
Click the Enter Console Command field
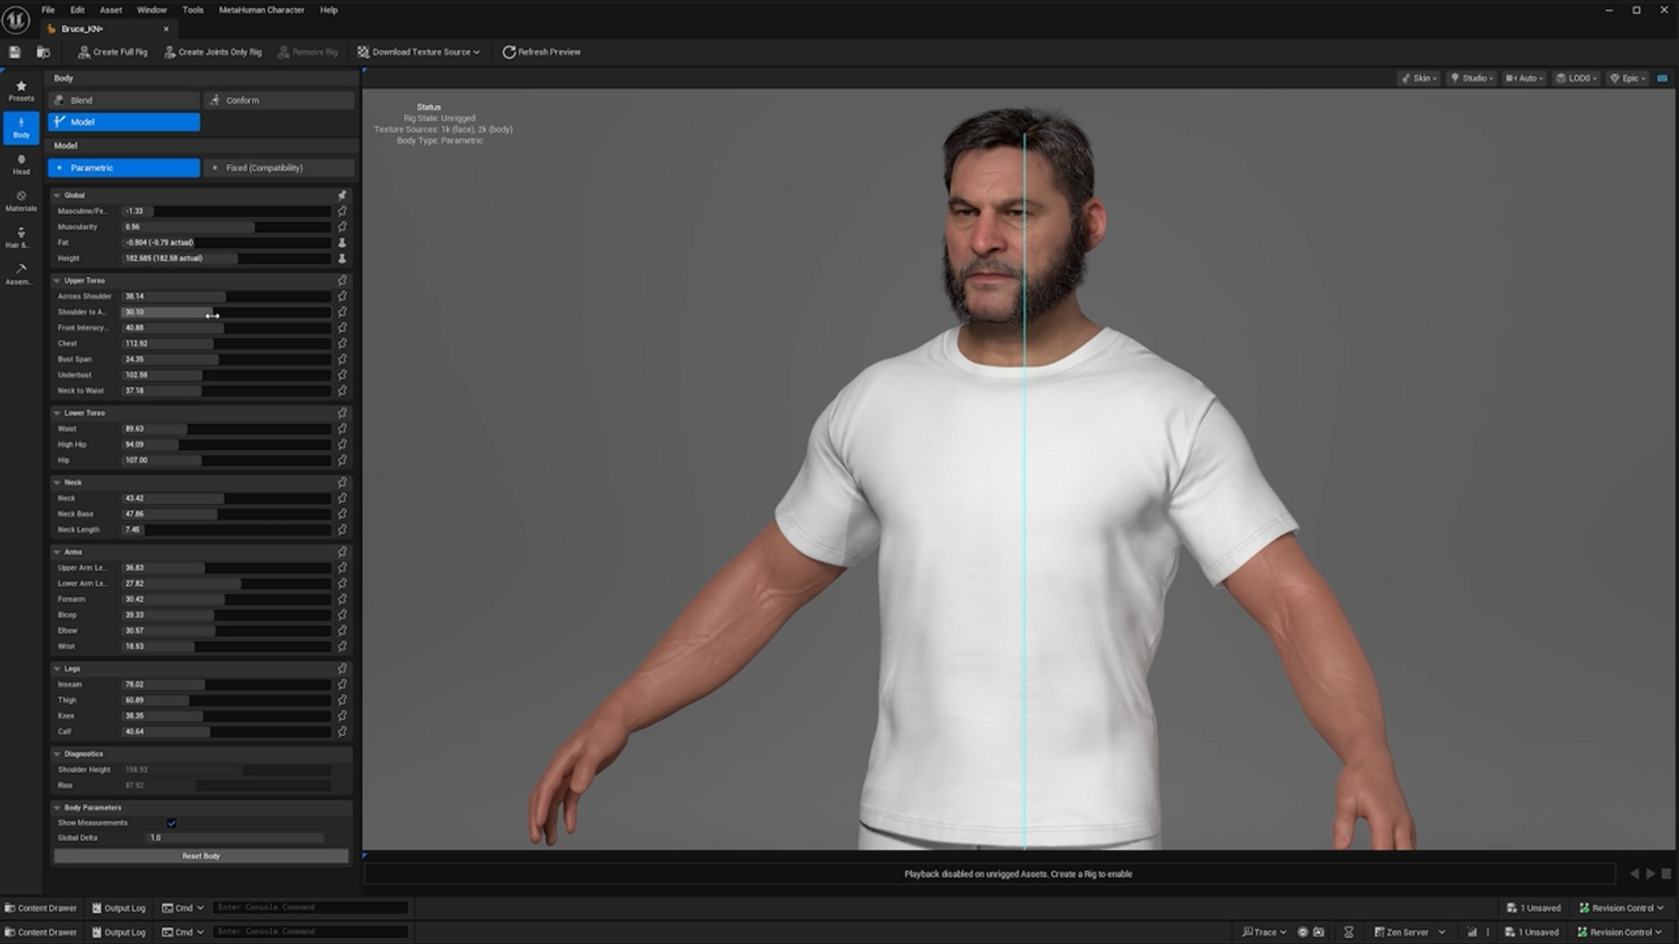coord(310,907)
